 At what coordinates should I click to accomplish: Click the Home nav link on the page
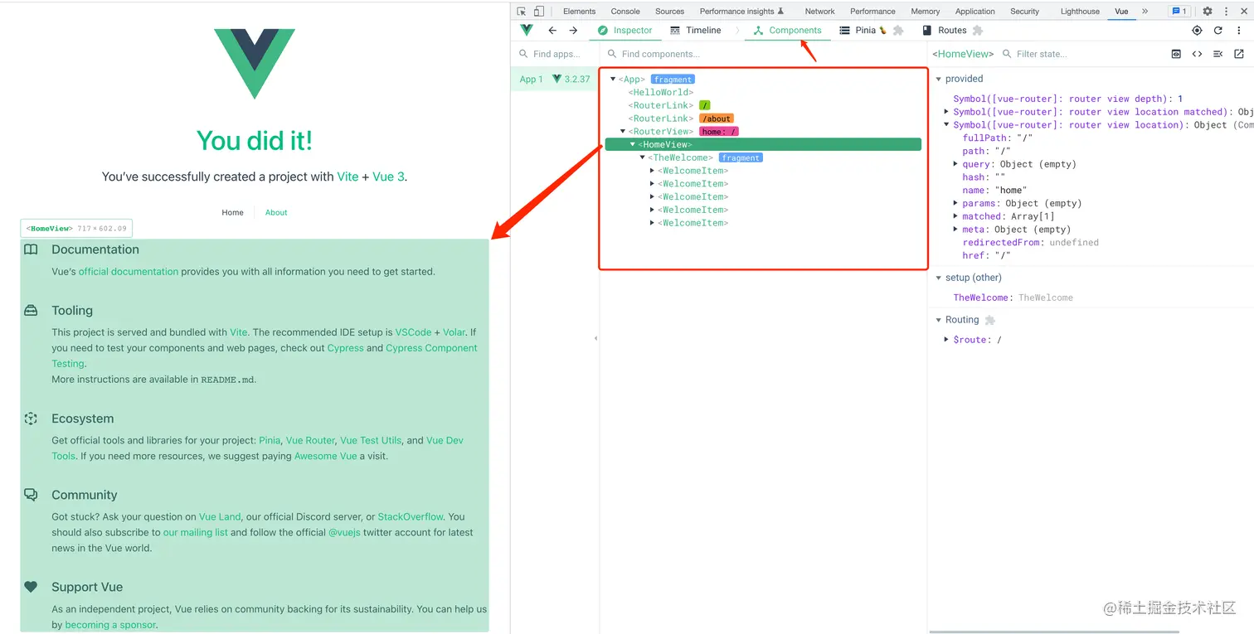click(x=233, y=213)
